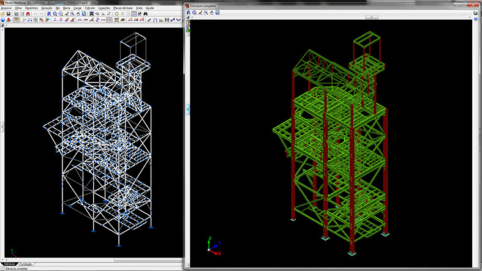Switch to the Estrutura tab
Viewport: 482px width, 271px height.
point(10,264)
